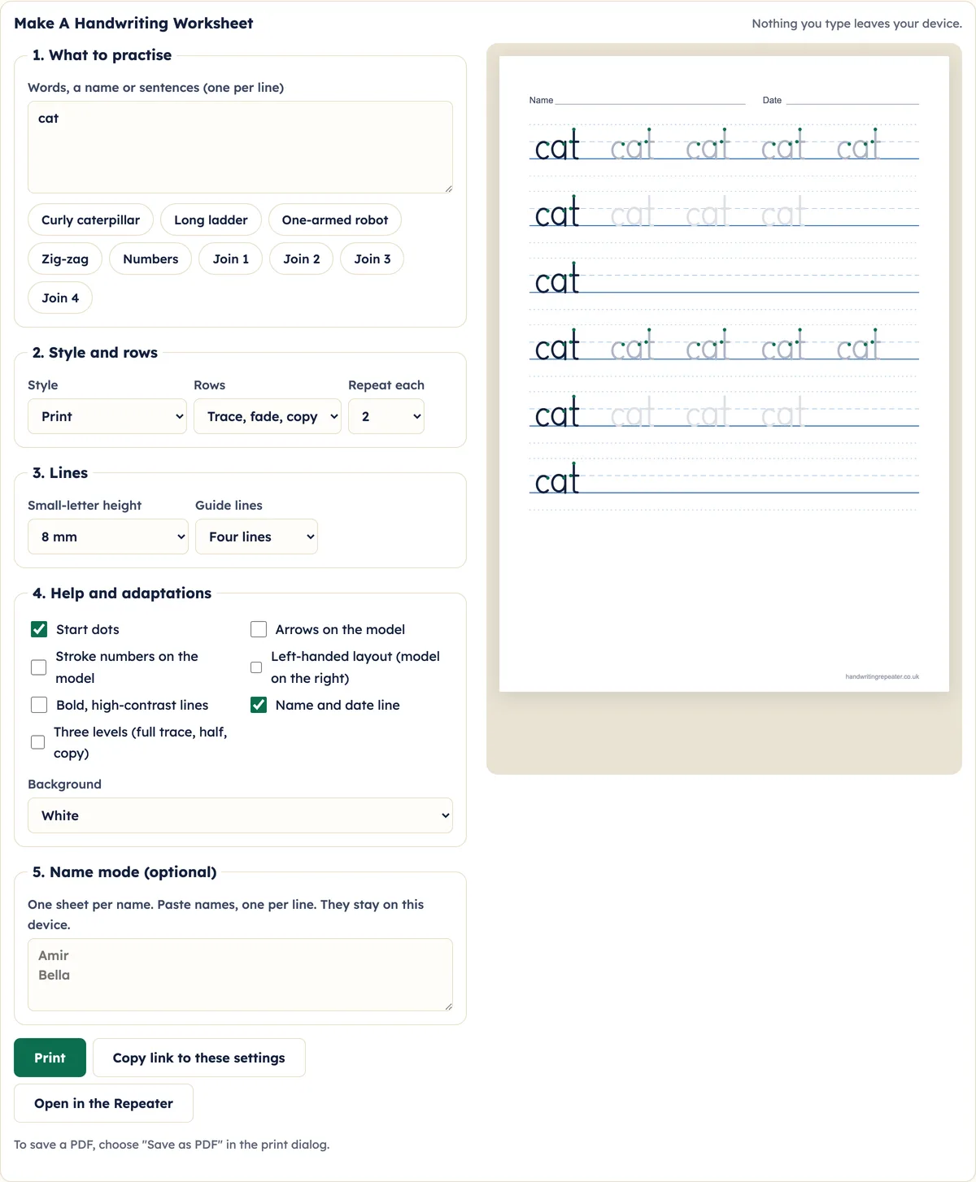
Task: Select the Join 4 preset
Action: tap(60, 298)
